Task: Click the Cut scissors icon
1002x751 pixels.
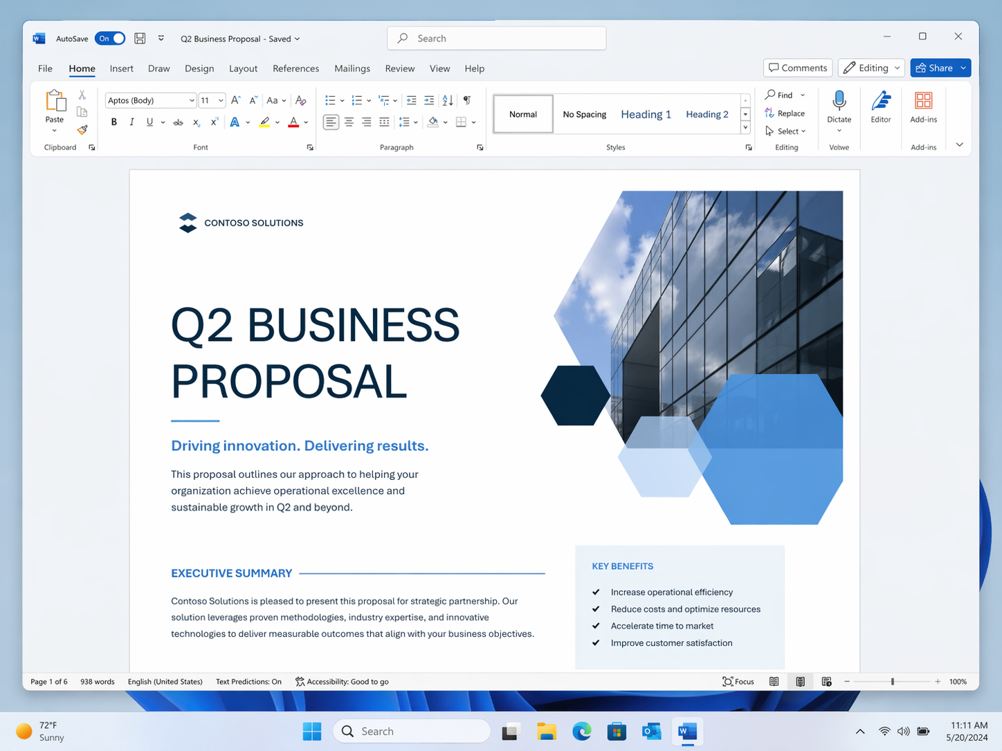Action: click(82, 95)
